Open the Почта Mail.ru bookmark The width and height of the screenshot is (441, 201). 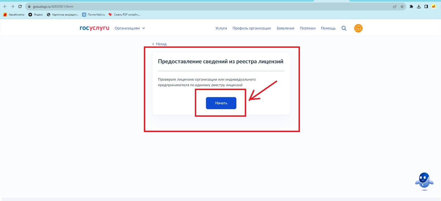[94, 14]
